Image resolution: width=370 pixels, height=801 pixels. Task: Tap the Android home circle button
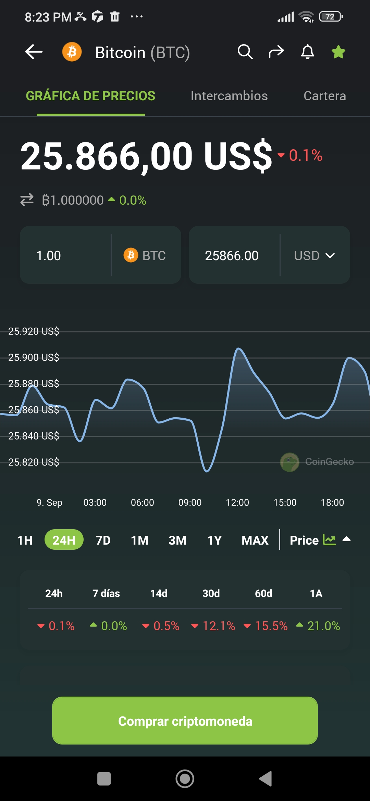coord(185,779)
